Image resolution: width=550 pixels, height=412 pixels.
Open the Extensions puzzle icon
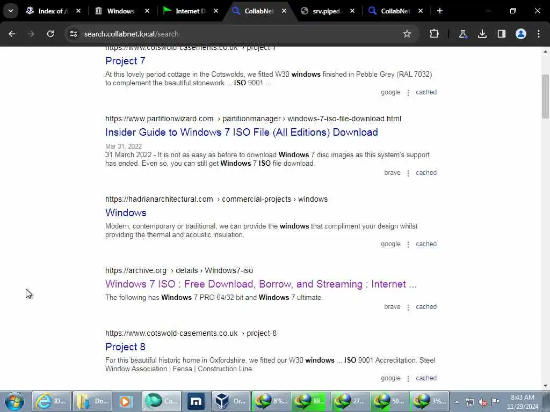pos(434,34)
